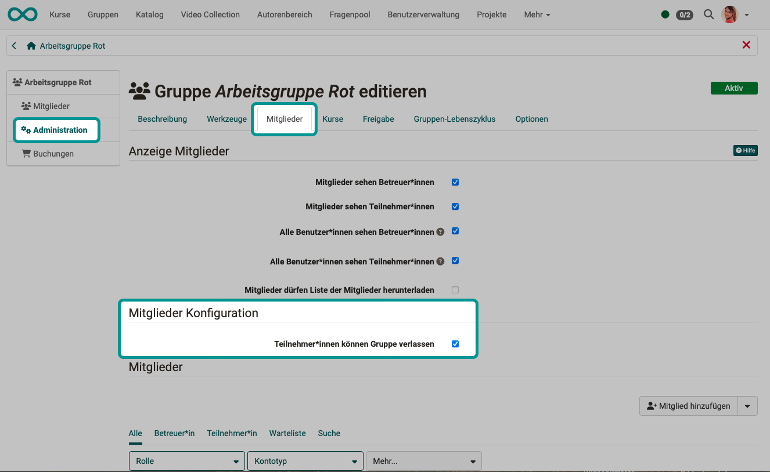This screenshot has width=770, height=472.
Task: Click the Hilfe button
Action: tap(745, 151)
